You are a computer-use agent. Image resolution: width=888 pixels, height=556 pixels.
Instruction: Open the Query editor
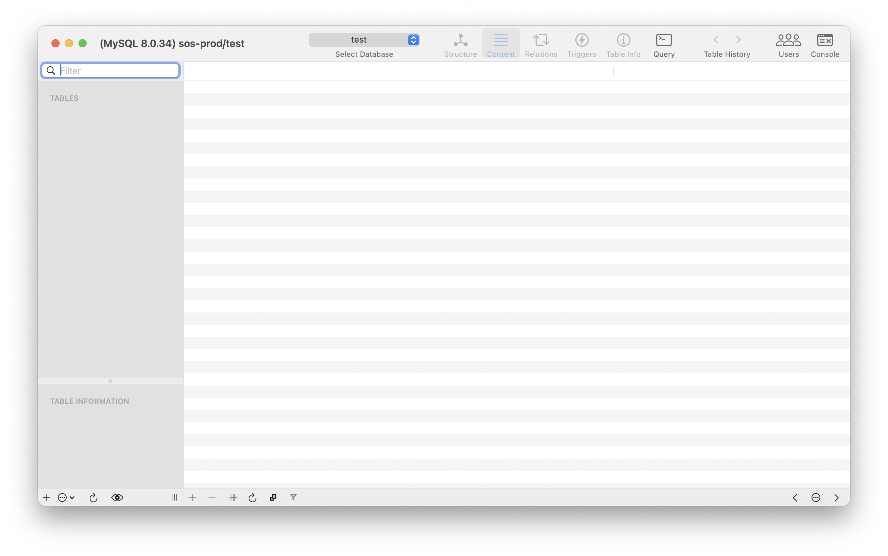click(x=664, y=45)
